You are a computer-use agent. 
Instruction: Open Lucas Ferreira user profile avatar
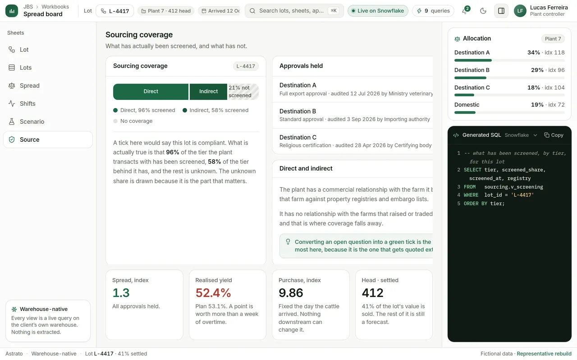tap(520, 11)
